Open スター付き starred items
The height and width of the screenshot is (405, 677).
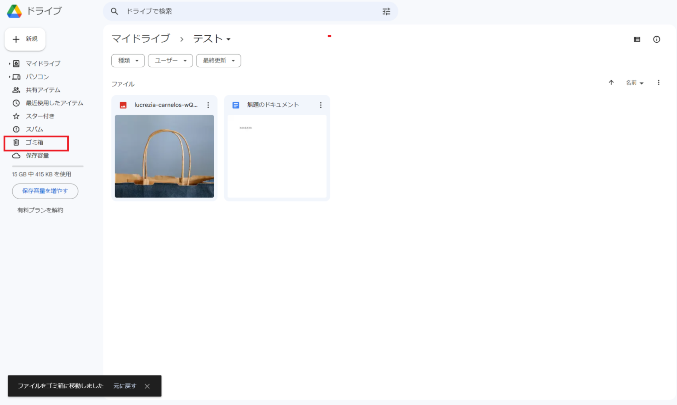point(39,116)
